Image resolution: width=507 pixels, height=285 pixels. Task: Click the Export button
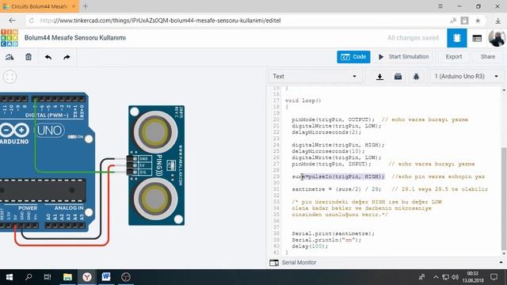454,57
